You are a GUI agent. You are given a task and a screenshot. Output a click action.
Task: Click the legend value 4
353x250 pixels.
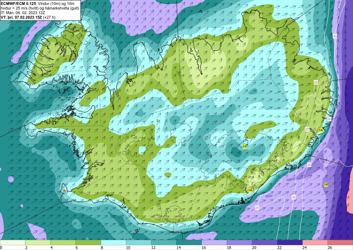pyautogui.click(x=52, y=248)
